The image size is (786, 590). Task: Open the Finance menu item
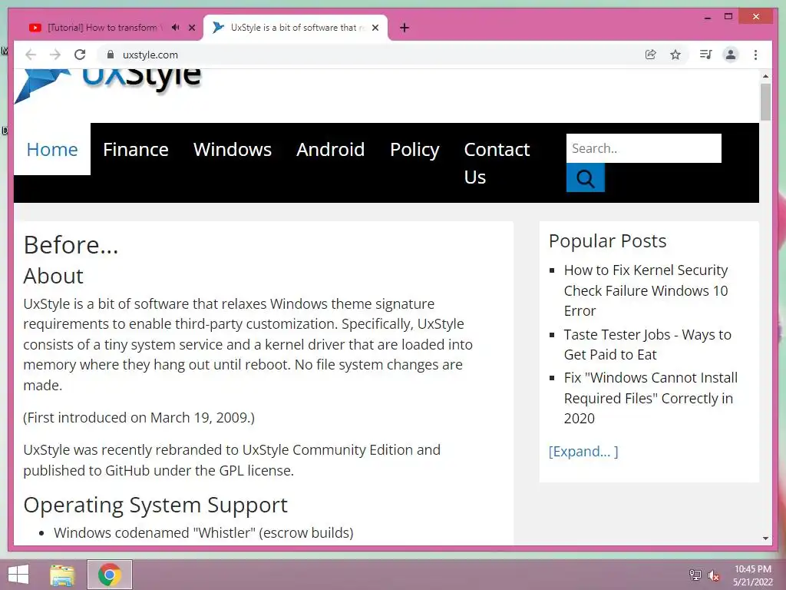point(136,150)
